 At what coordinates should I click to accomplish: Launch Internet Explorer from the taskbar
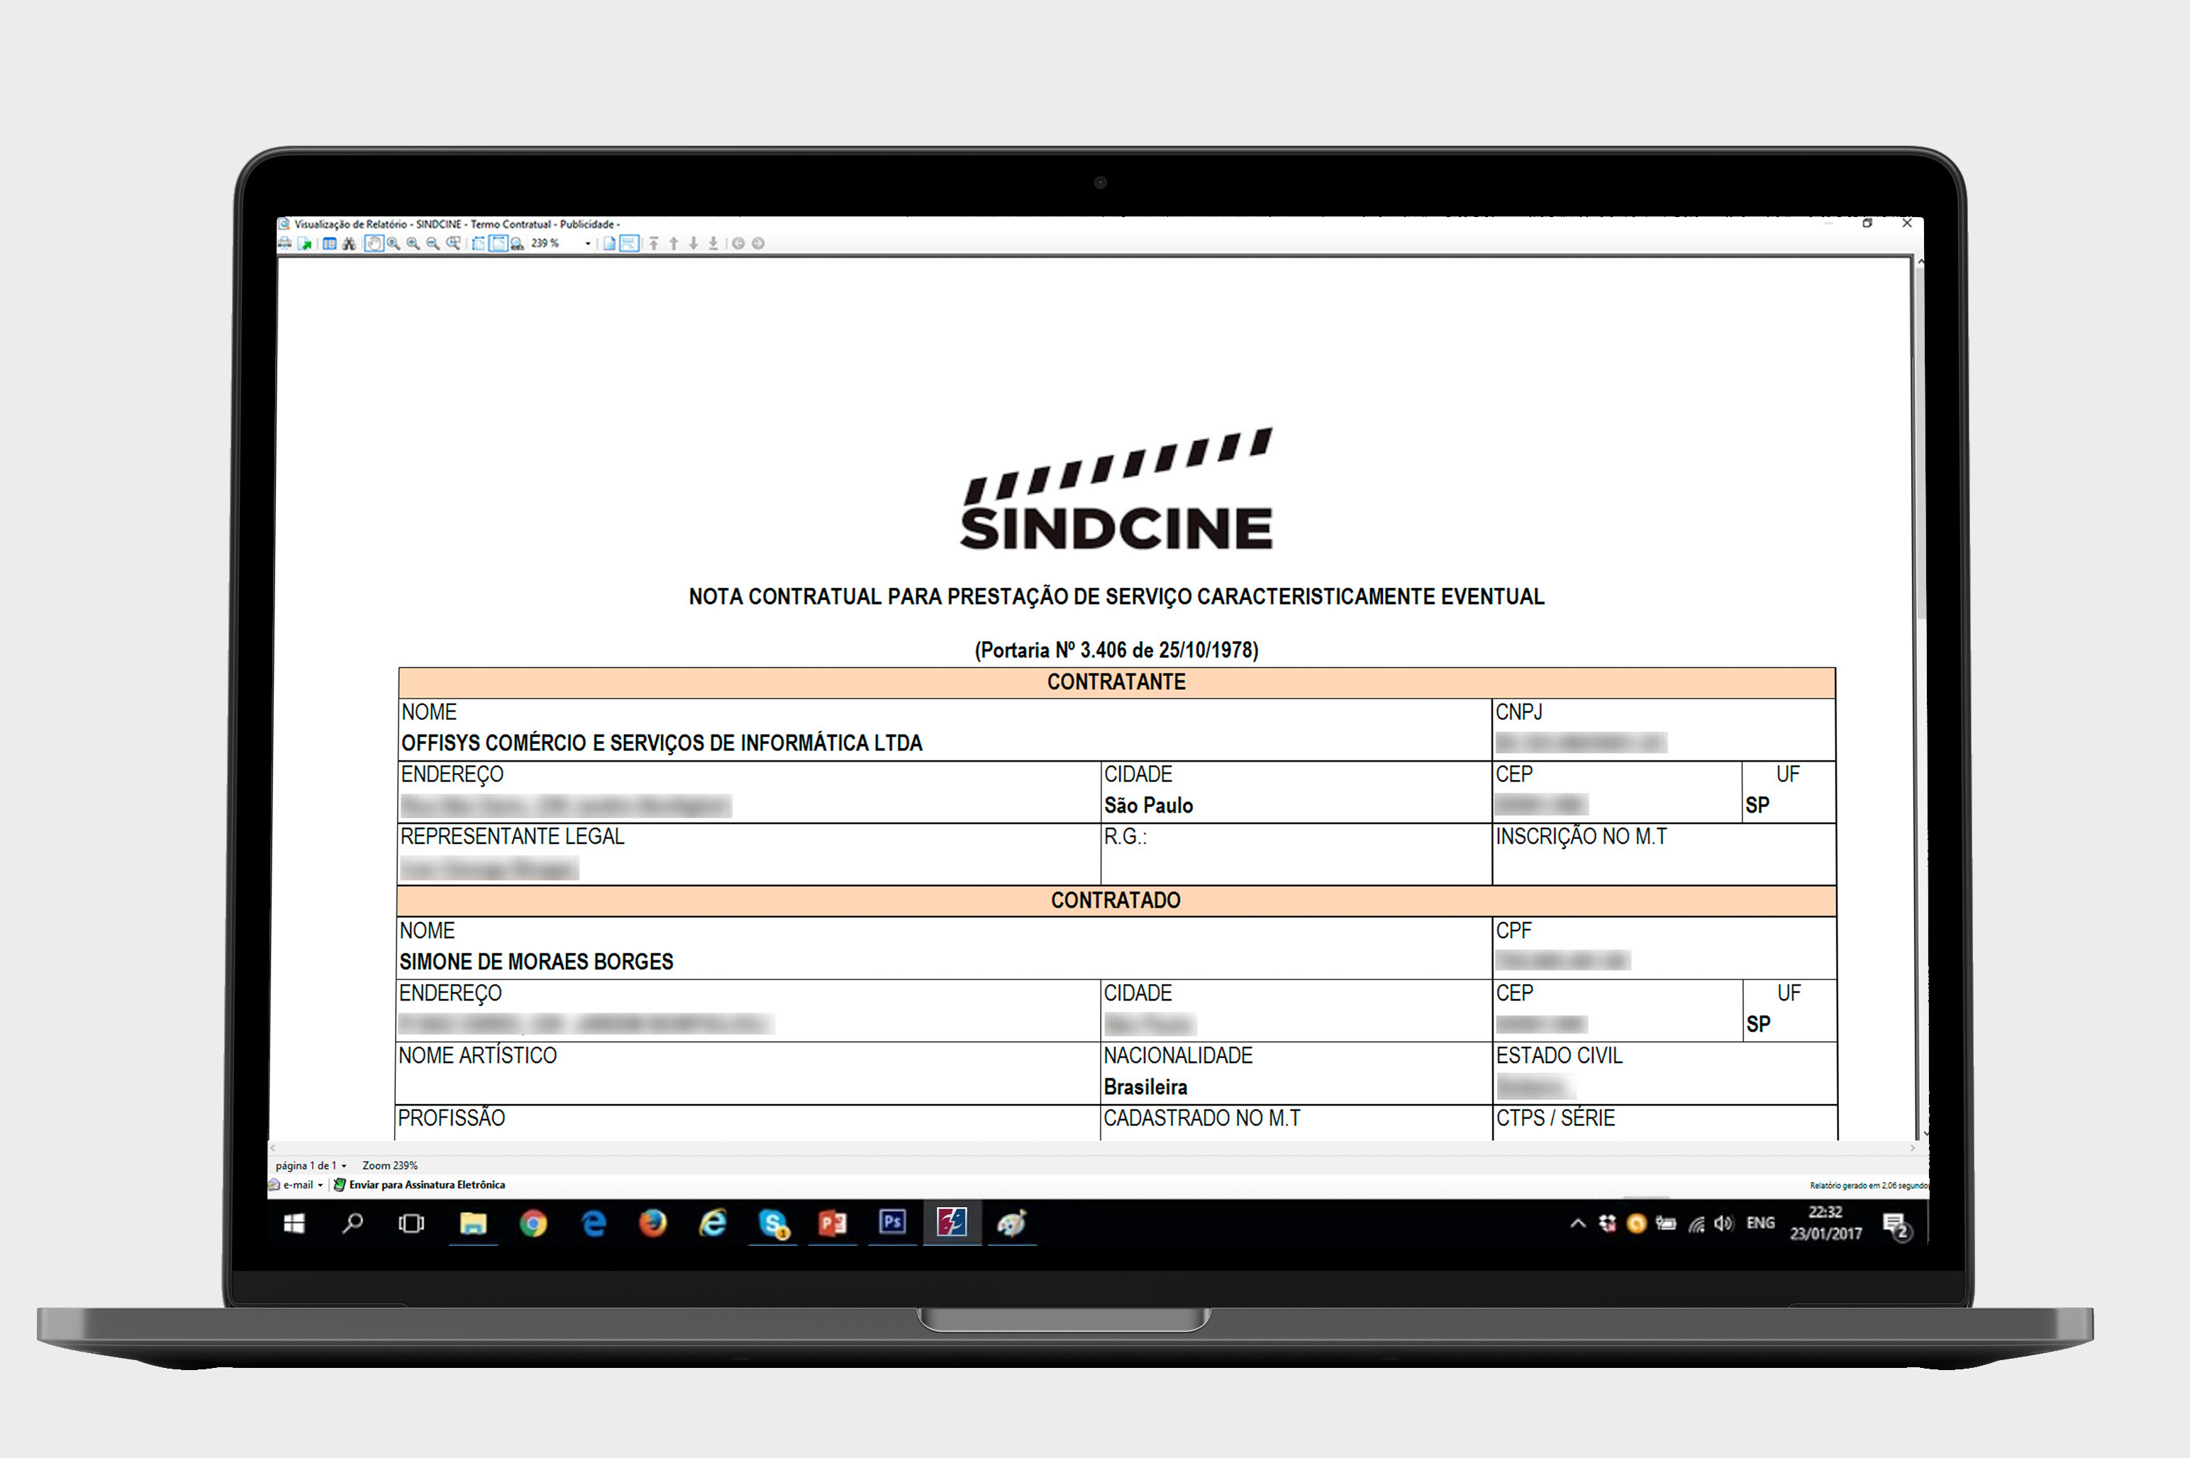712,1223
